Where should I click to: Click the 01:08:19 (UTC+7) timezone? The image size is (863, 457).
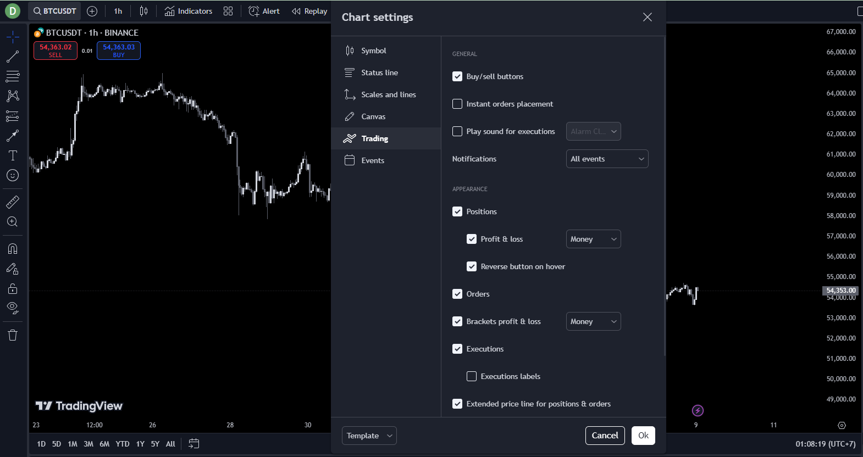(x=826, y=444)
